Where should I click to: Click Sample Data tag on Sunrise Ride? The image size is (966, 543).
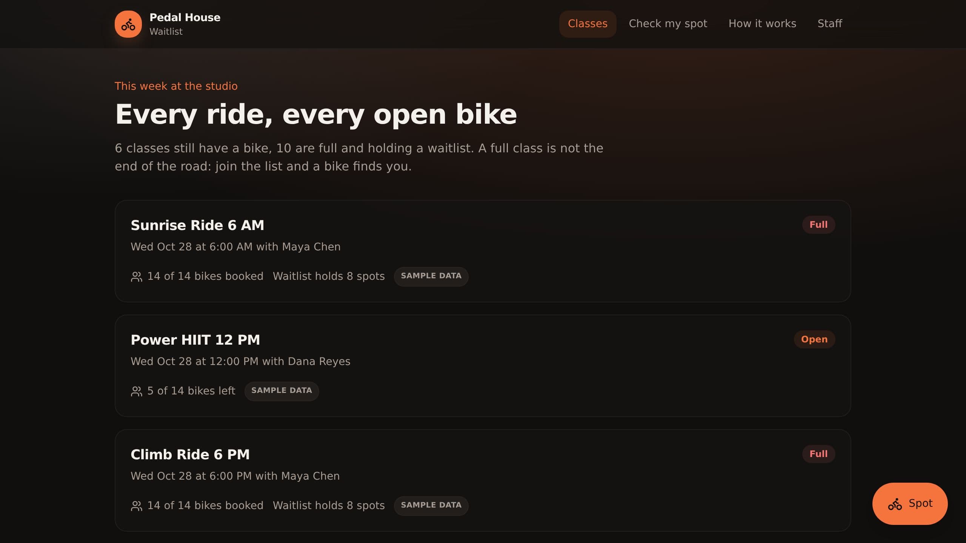[431, 276]
